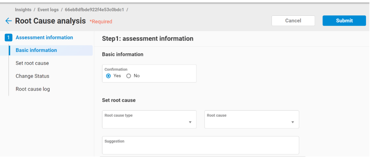This screenshot has width=370, height=158.
Task: Cancel the root cause analysis
Action: pyautogui.click(x=293, y=21)
